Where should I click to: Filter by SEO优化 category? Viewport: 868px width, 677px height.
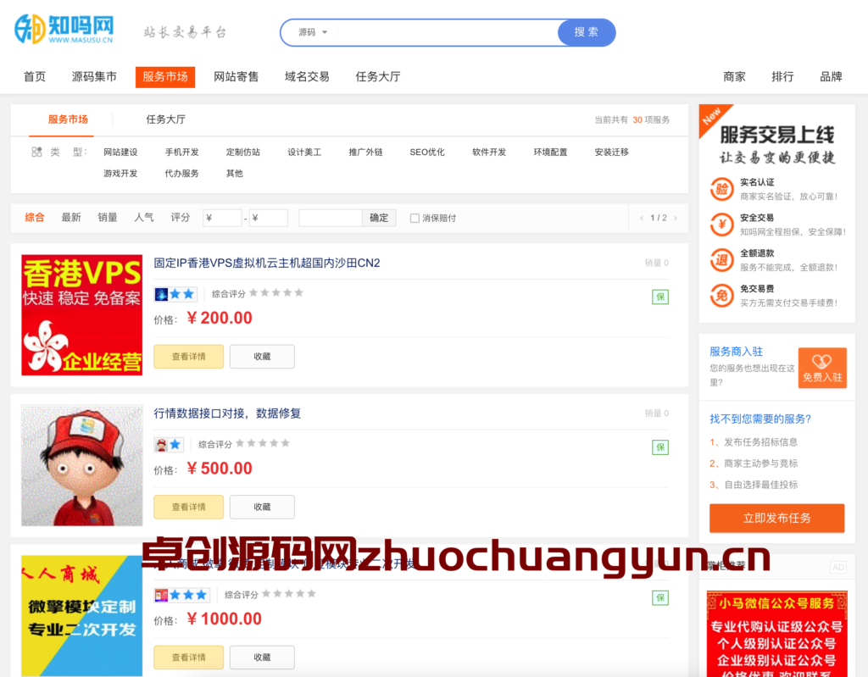tap(427, 153)
